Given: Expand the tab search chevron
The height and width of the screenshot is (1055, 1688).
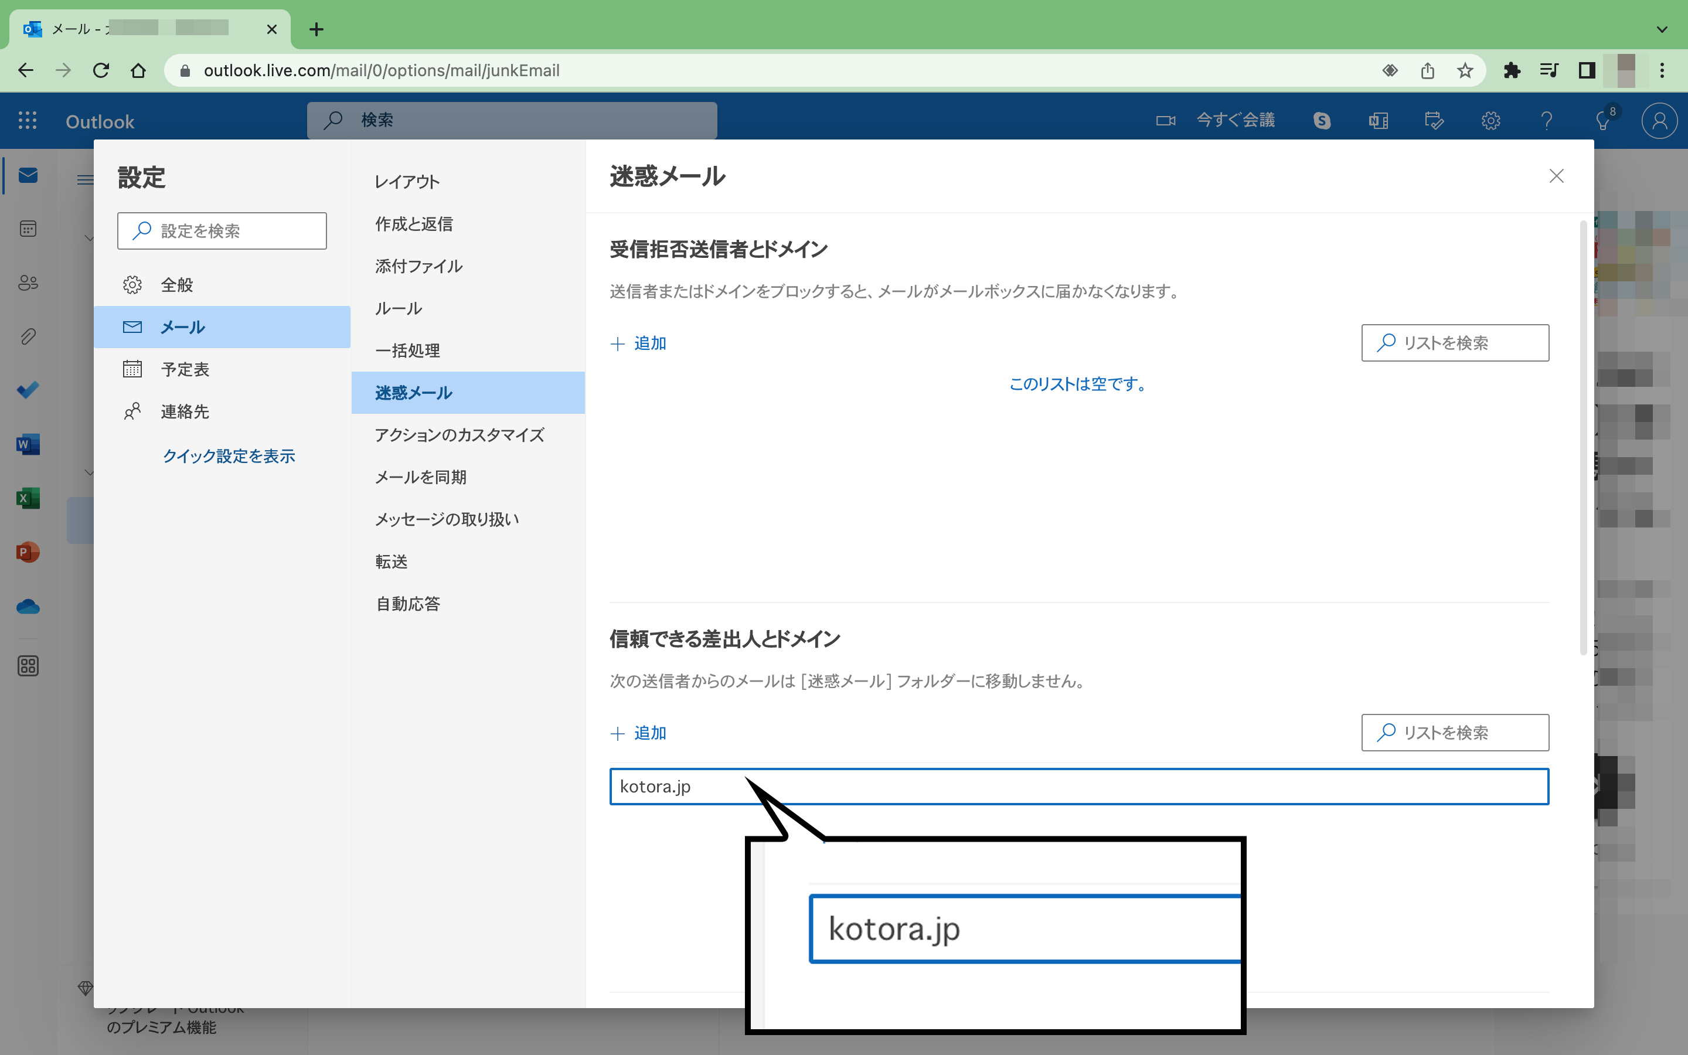Looking at the screenshot, I should point(1662,29).
